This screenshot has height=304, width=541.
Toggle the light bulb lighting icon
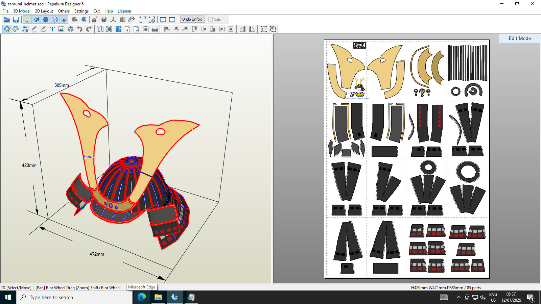[x=27, y=20]
